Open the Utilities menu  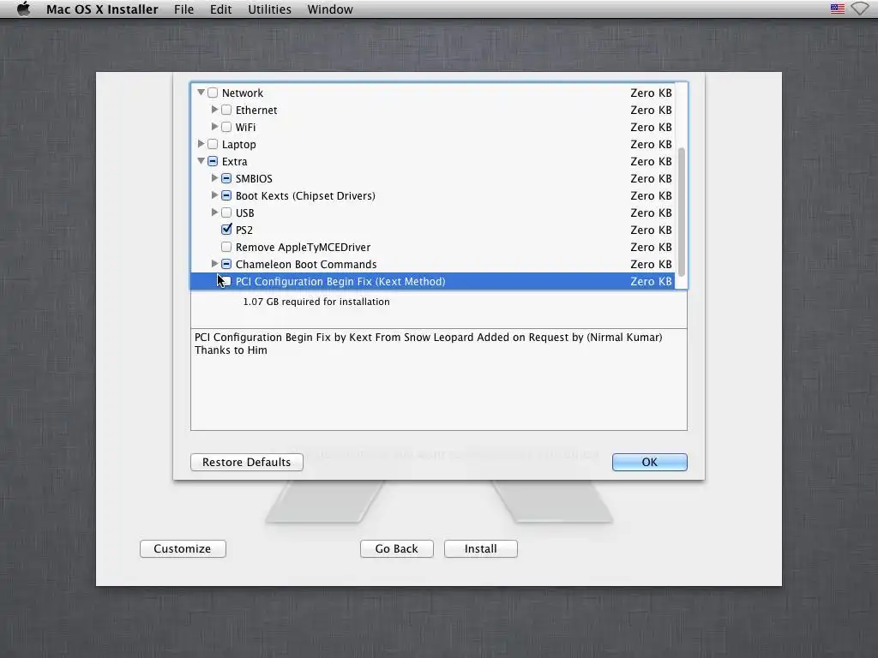pyautogui.click(x=269, y=9)
